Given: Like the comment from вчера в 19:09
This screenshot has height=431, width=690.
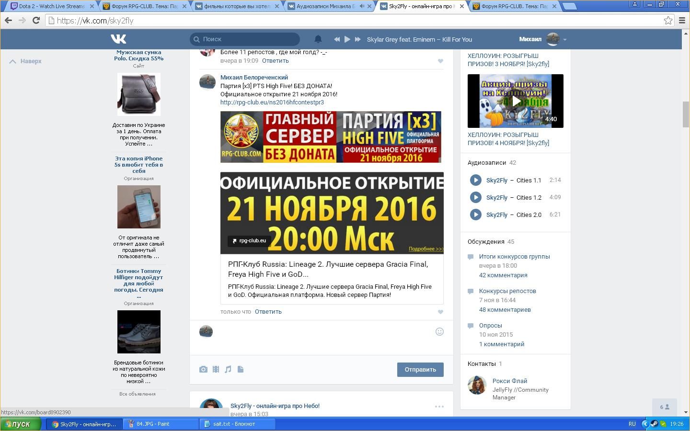Looking at the screenshot, I should click(440, 61).
